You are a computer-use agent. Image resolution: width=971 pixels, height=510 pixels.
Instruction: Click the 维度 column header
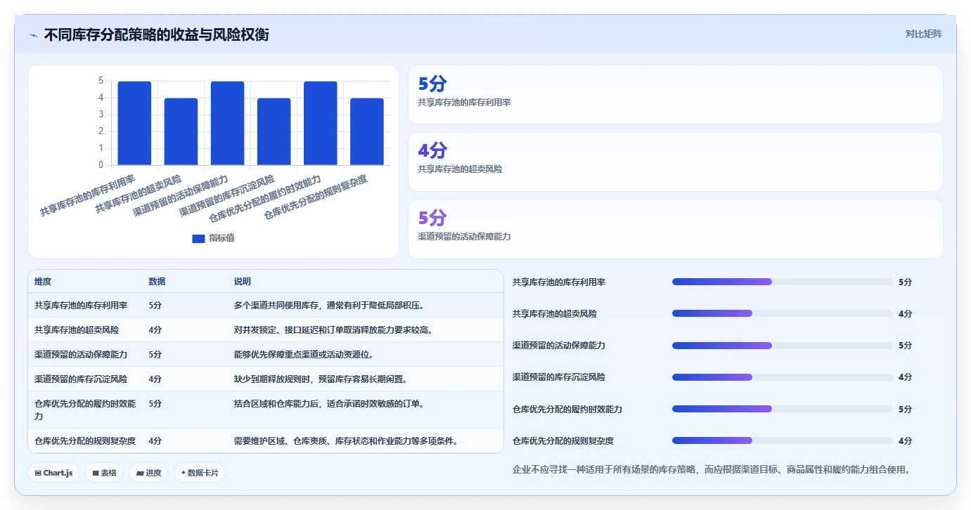[43, 282]
